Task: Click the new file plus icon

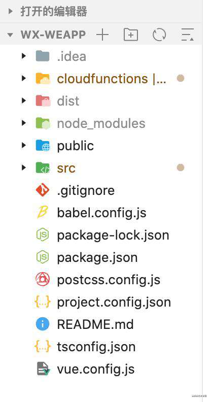Action: pos(102,35)
